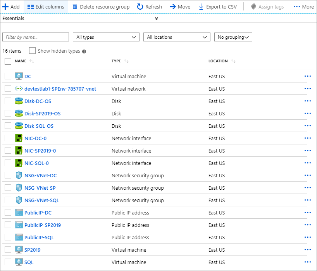
Task: Check the box for the SQL virtual machine
Action: [8, 262]
